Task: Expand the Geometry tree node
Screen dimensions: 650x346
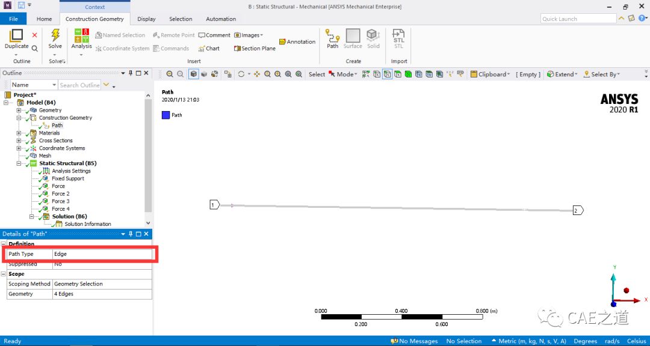Action: 19,111
